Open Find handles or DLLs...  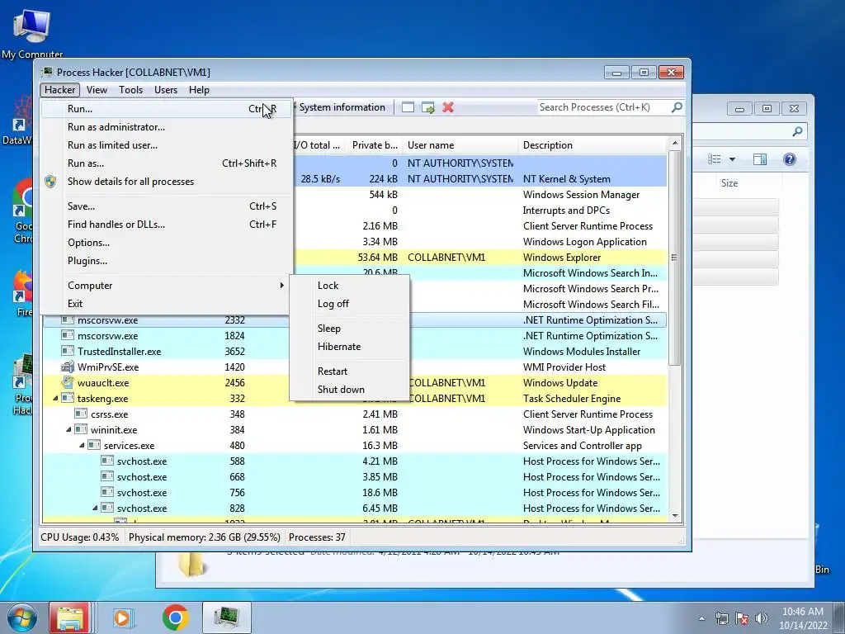(167, 225)
